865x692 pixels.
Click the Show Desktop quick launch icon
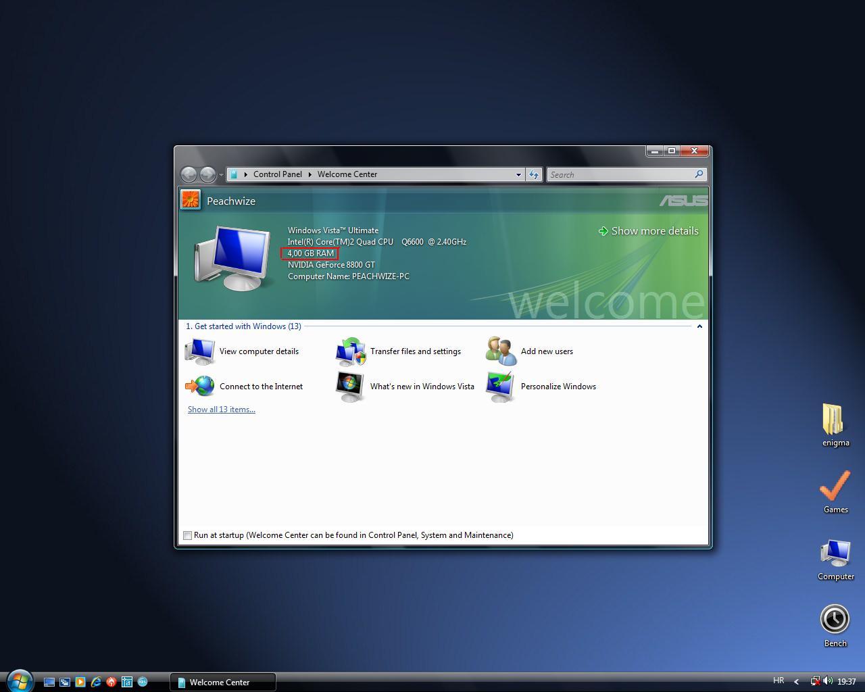(x=49, y=682)
